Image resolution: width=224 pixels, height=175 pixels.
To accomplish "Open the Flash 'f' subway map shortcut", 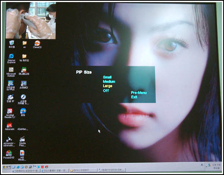I will pos(23,99).
